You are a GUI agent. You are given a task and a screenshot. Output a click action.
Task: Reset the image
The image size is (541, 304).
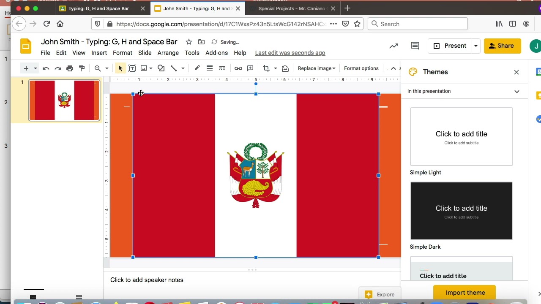(x=285, y=68)
